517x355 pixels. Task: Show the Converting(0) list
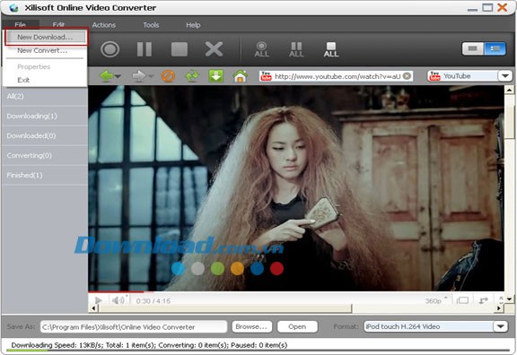click(x=45, y=155)
